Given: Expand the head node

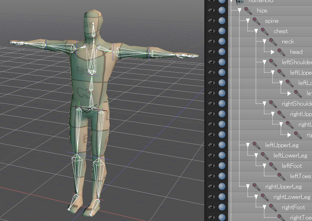Looking at the screenshot, I should [273, 52].
